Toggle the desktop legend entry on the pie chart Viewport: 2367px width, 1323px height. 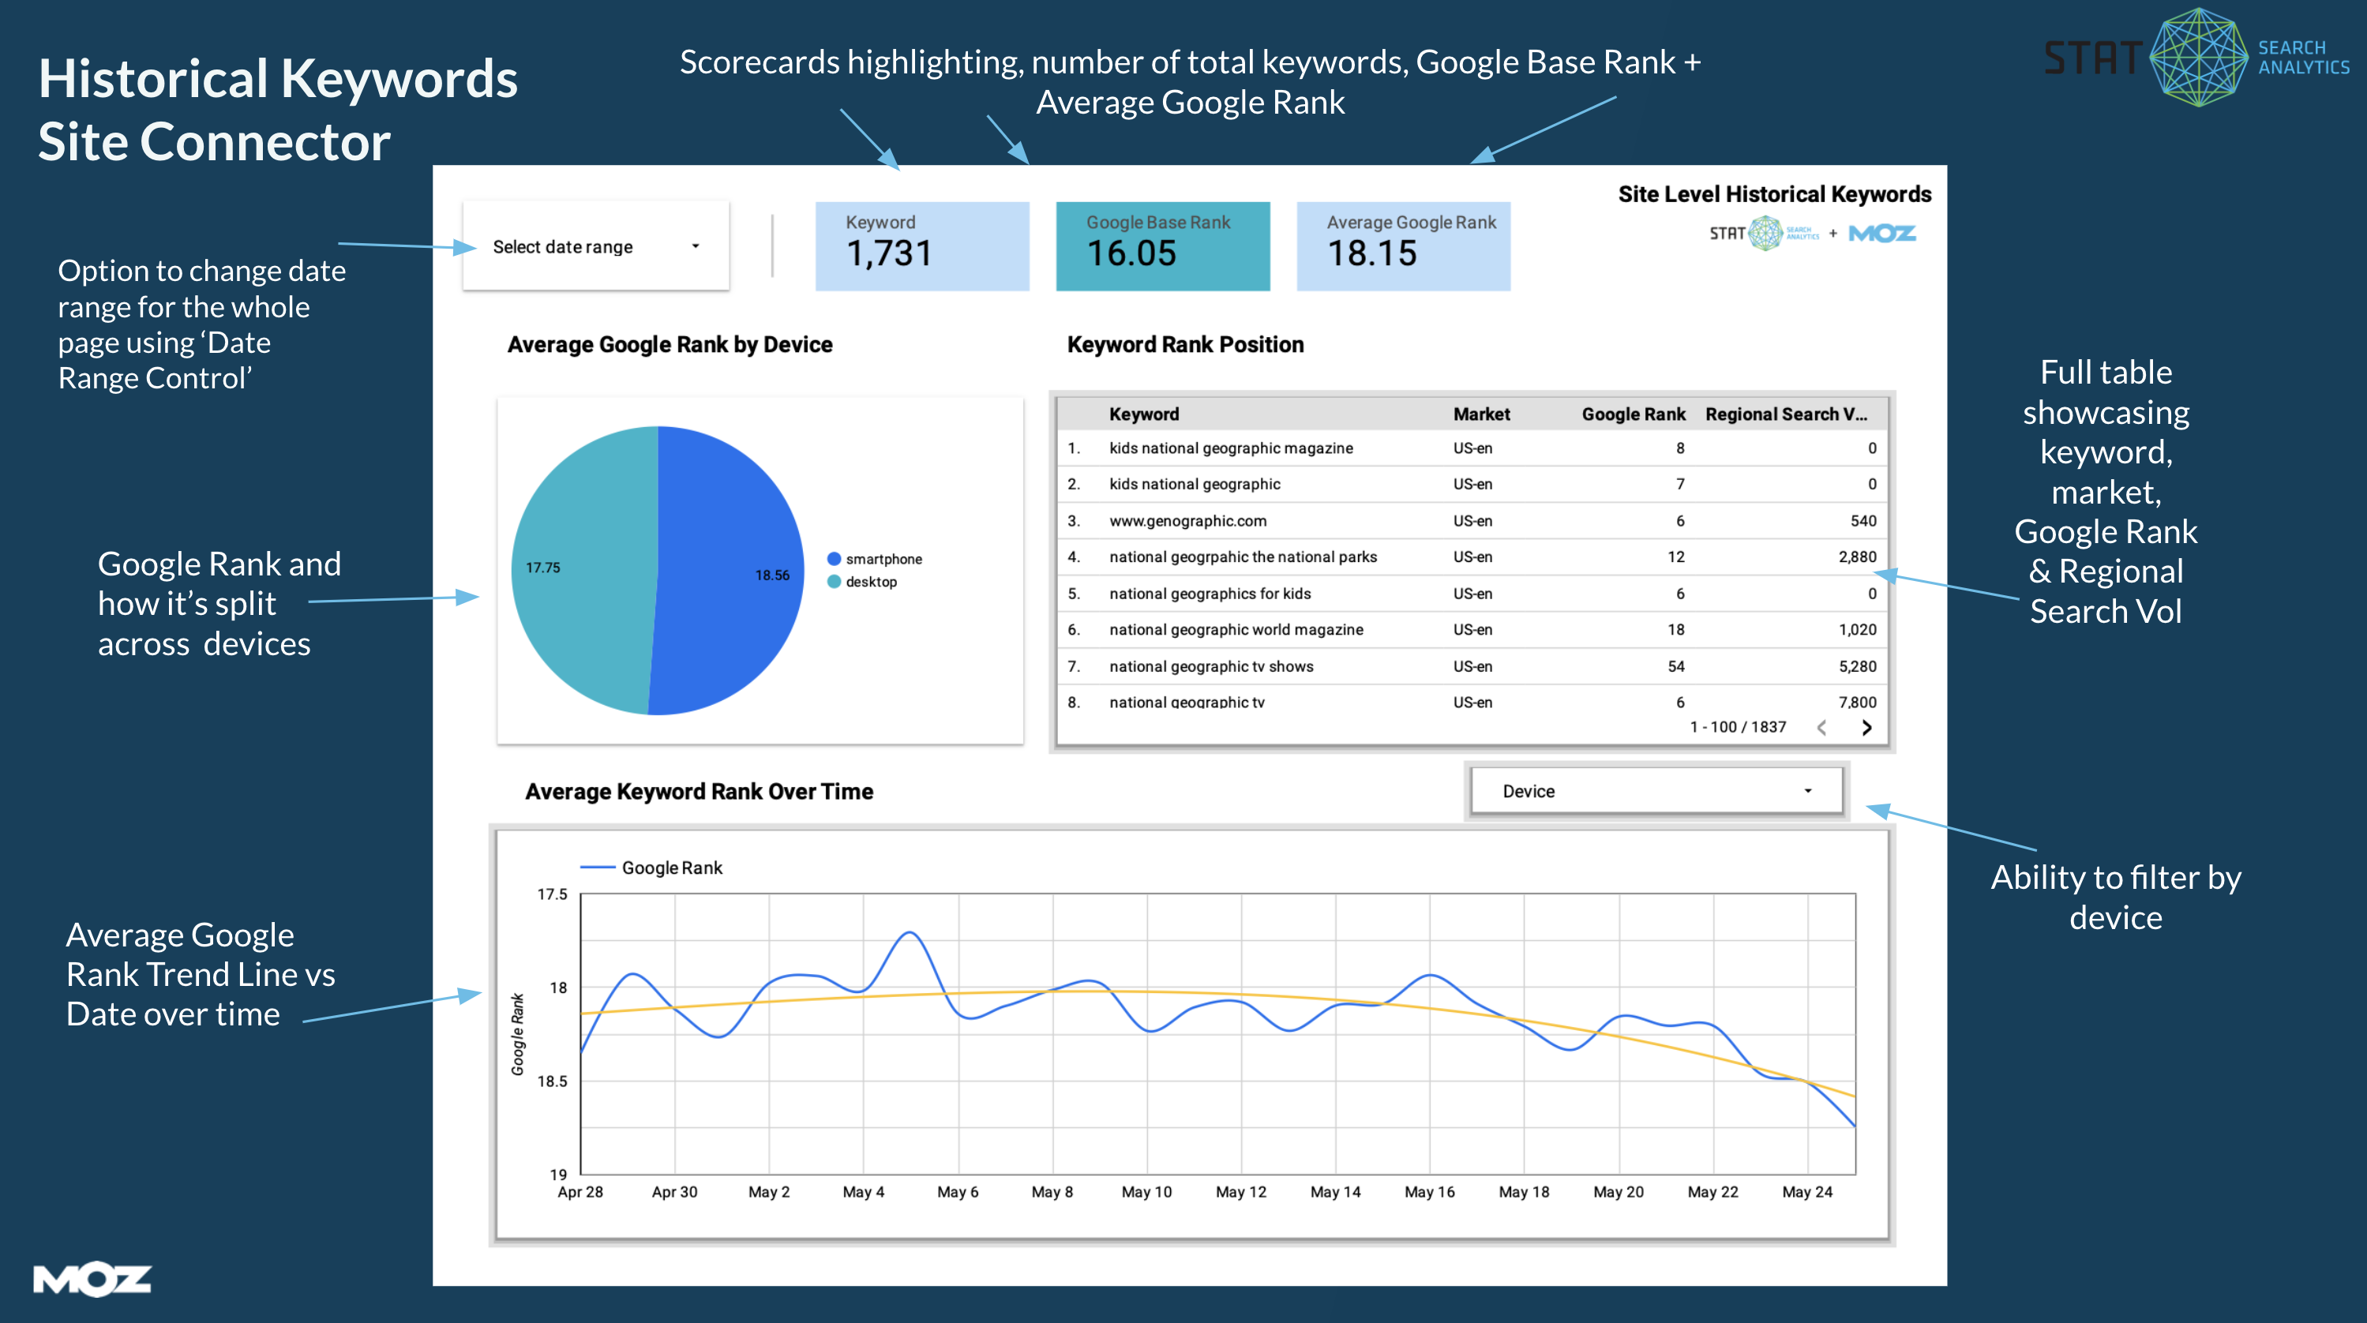tap(873, 581)
